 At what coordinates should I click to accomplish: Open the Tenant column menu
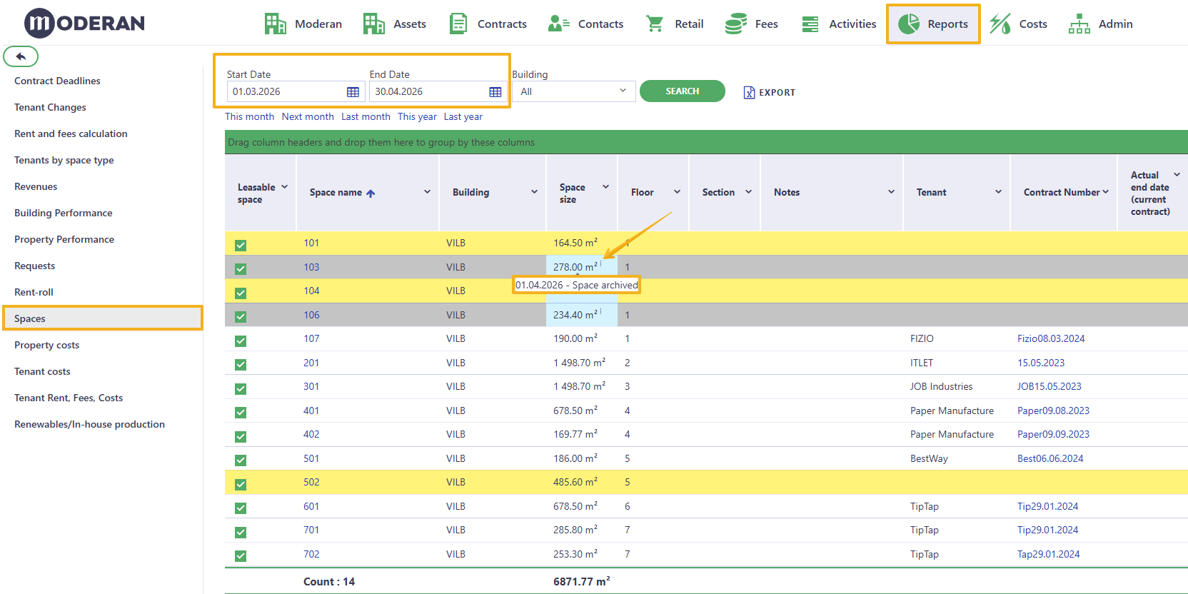[998, 192]
